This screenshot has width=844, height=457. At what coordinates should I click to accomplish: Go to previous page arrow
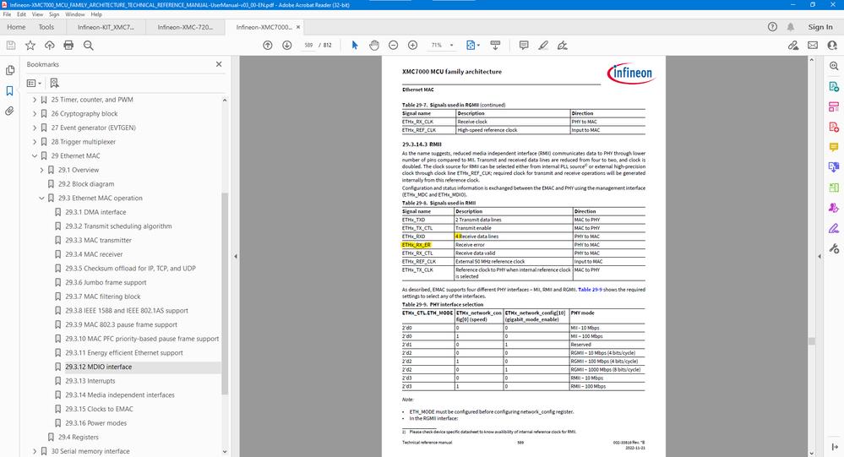coord(268,46)
